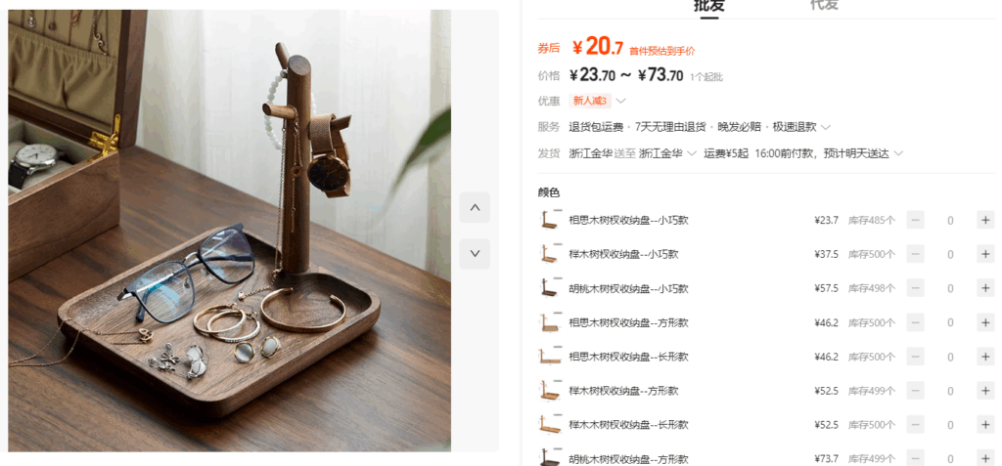Switch to the 批发 tab
This screenshot has height=466, width=1002.
[x=709, y=6]
